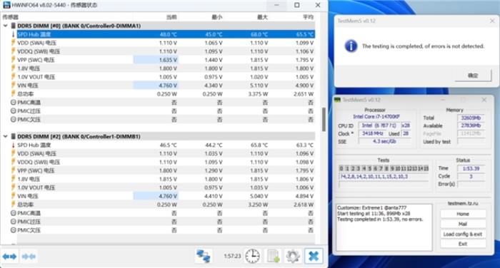Click the blue information icon in dialog
The image size is (500, 268).
[351, 46]
